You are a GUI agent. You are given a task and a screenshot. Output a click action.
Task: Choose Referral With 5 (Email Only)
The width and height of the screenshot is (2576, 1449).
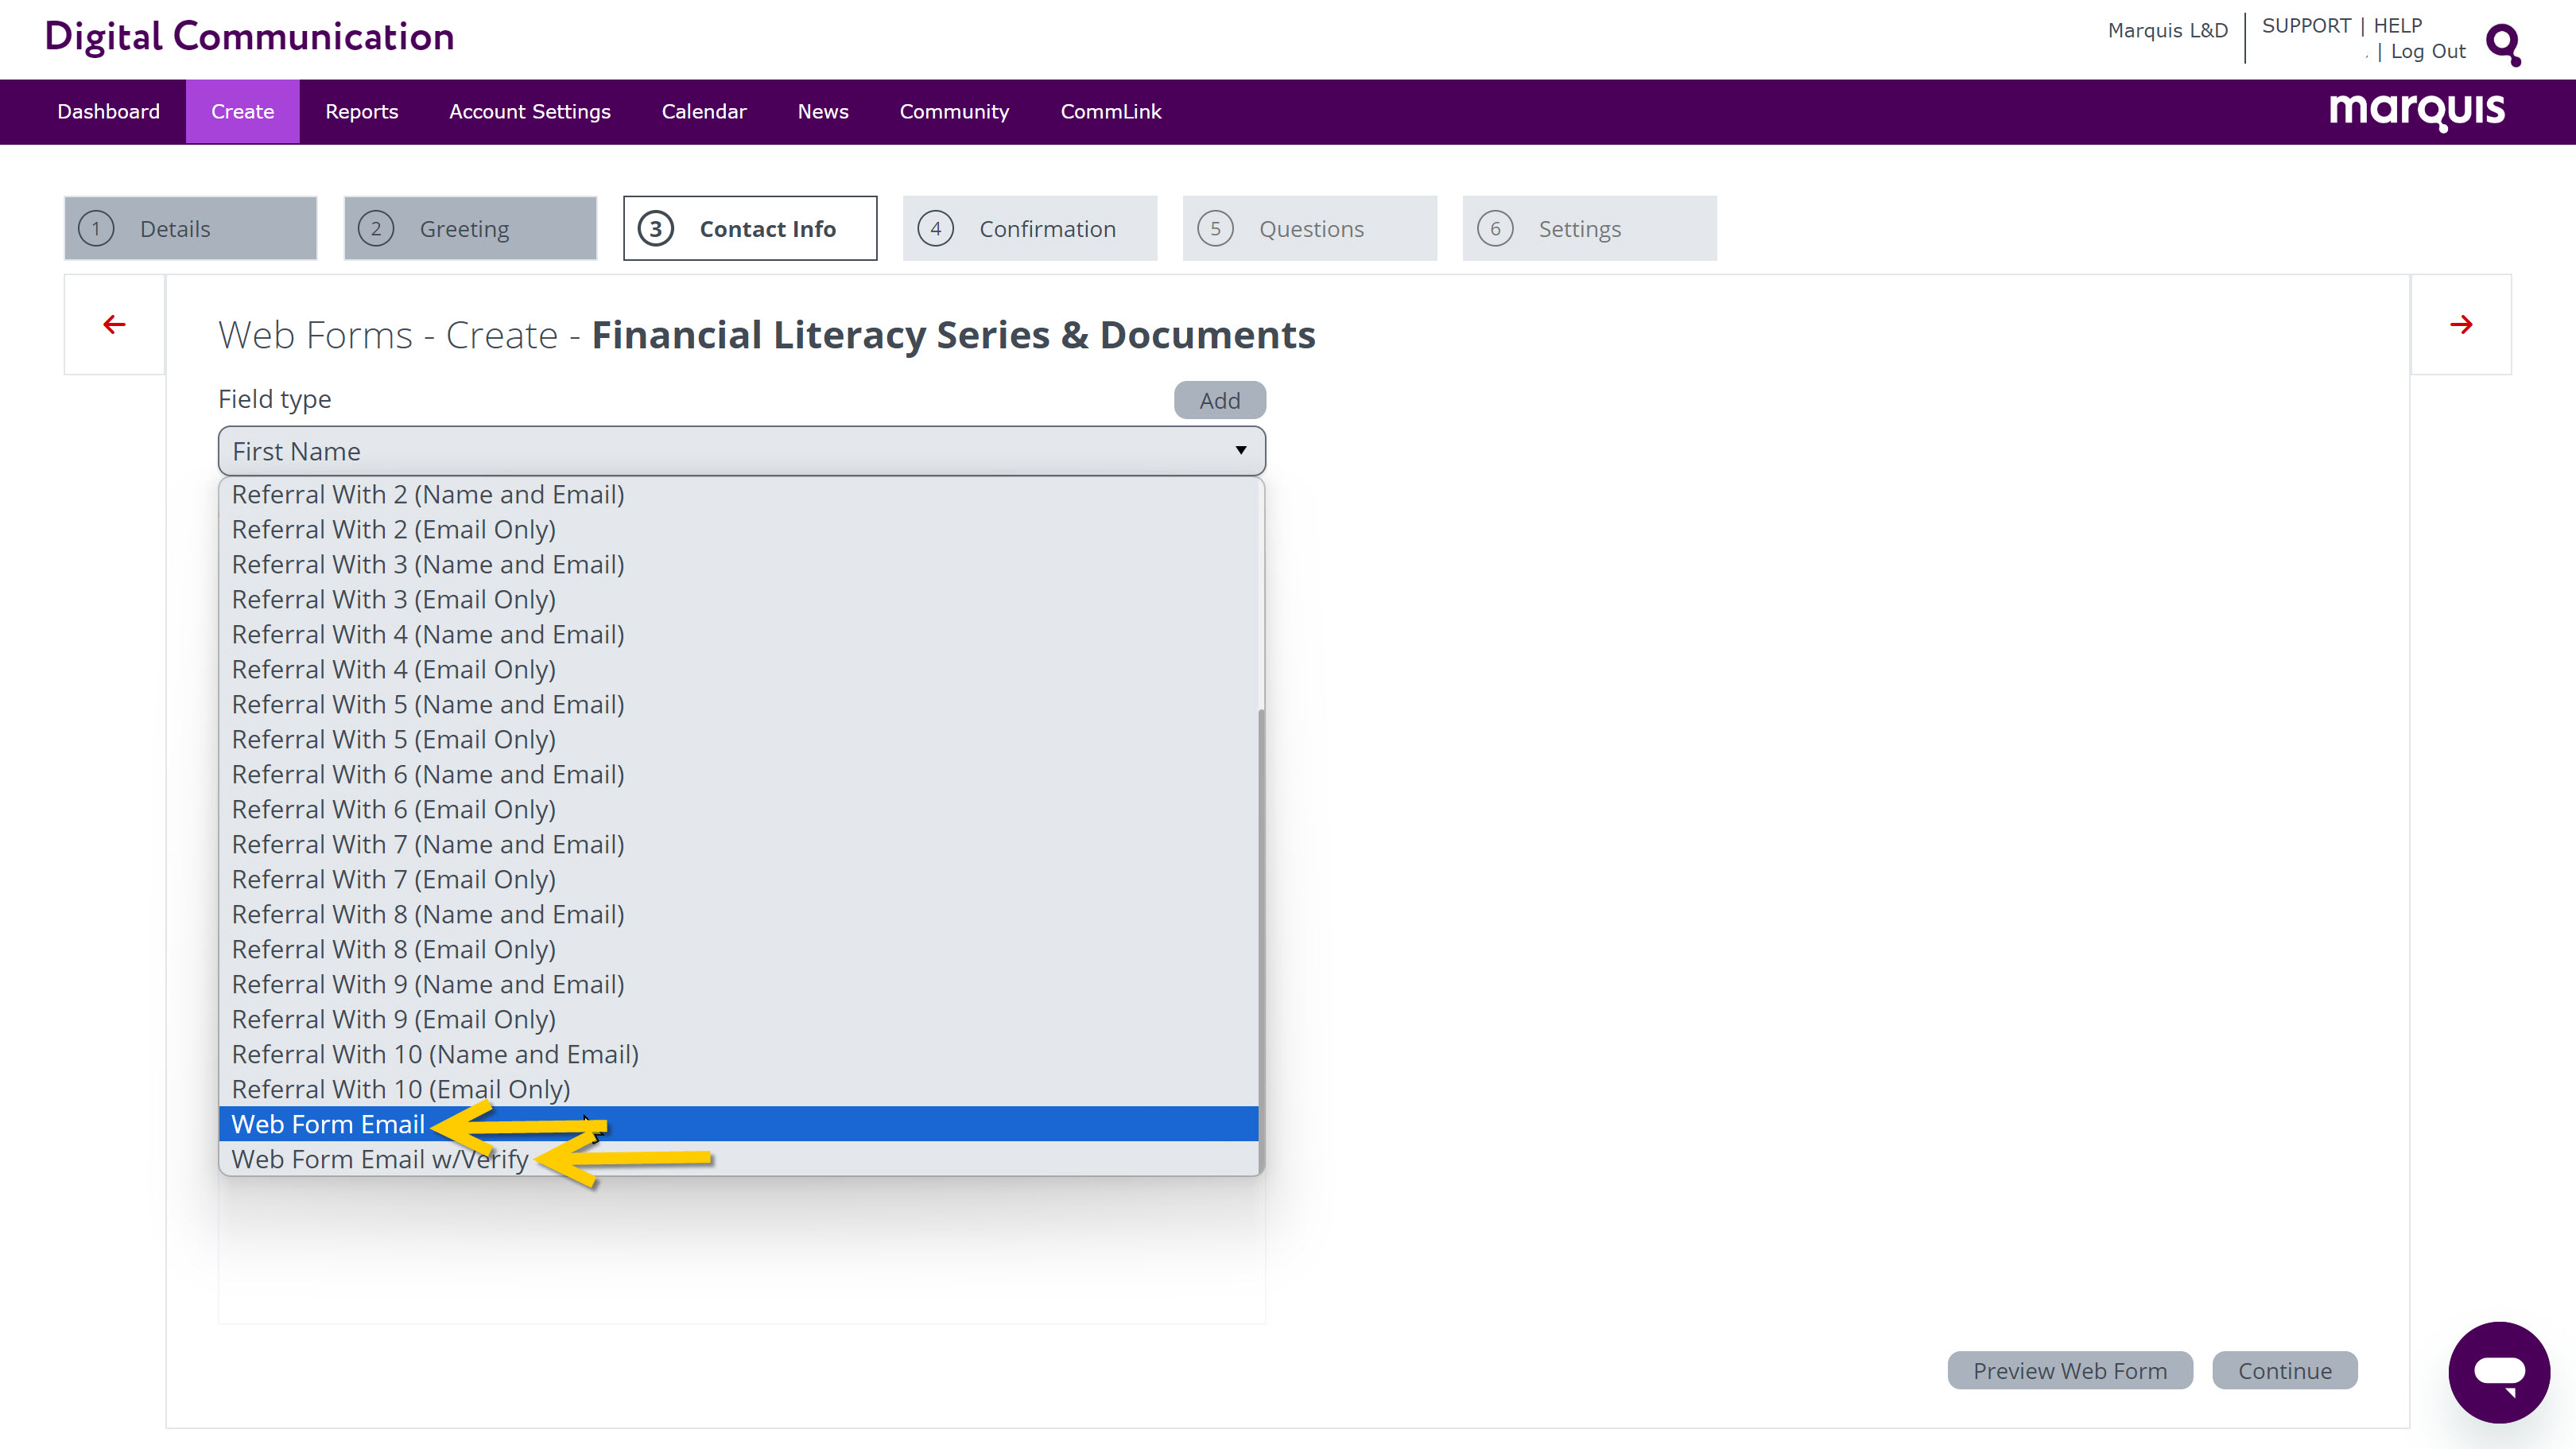(x=738, y=739)
